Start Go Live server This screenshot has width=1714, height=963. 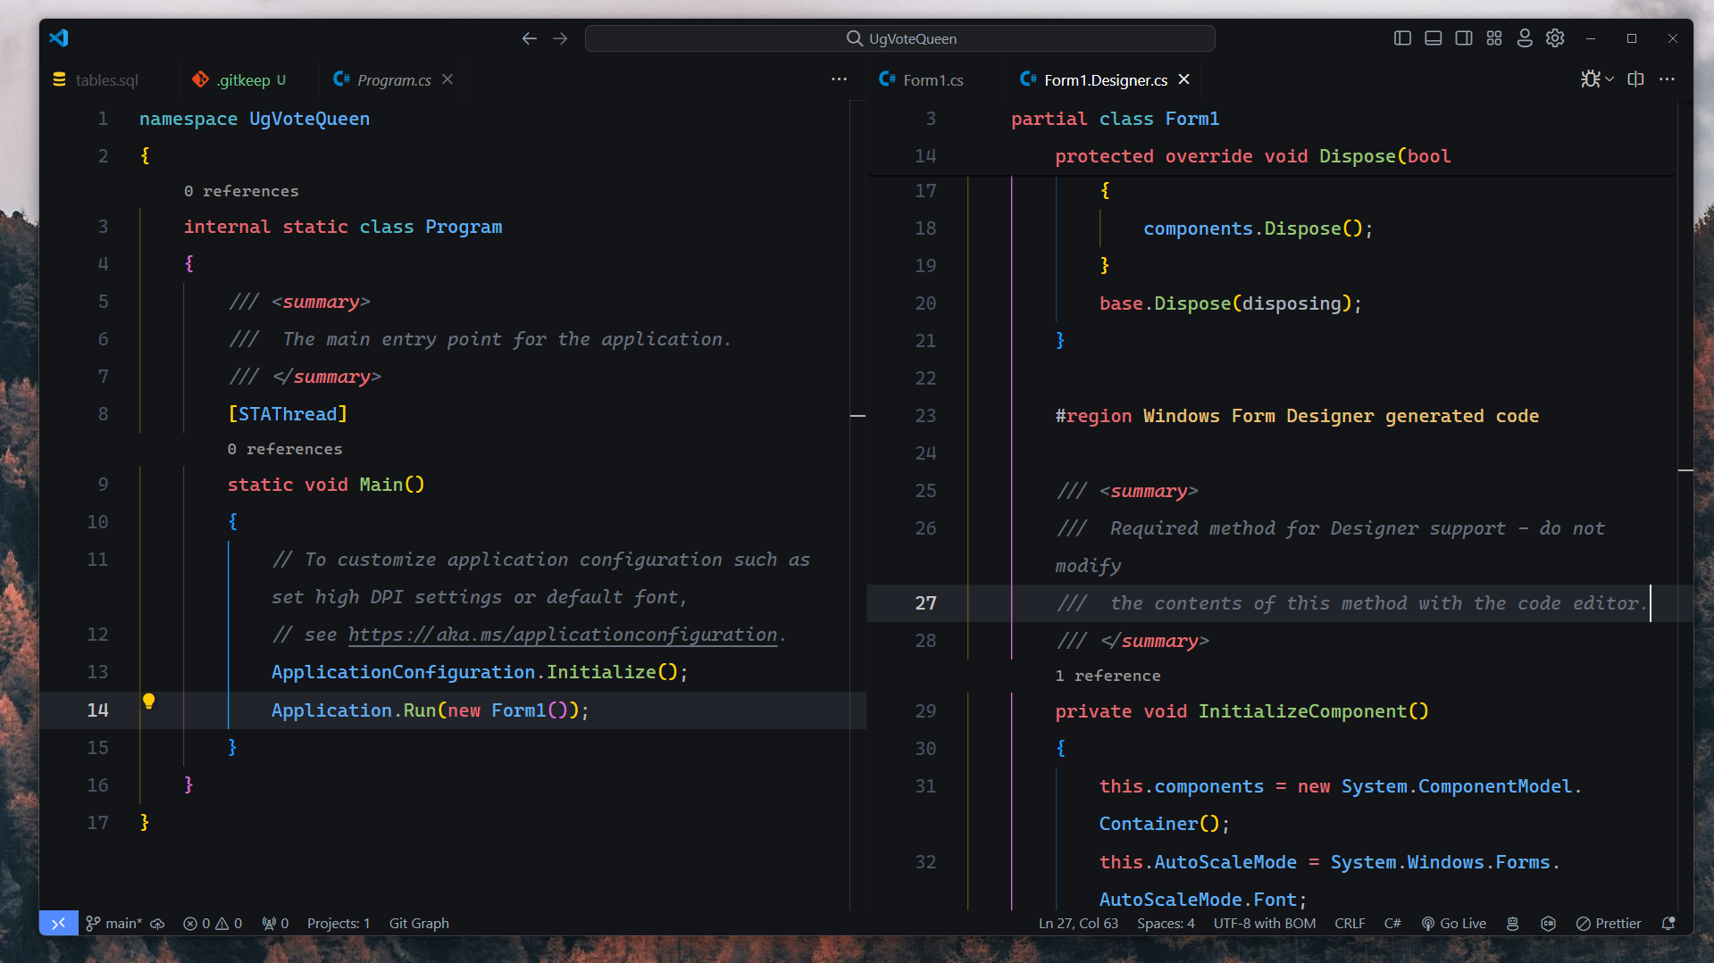click(x=1453, y=923)
